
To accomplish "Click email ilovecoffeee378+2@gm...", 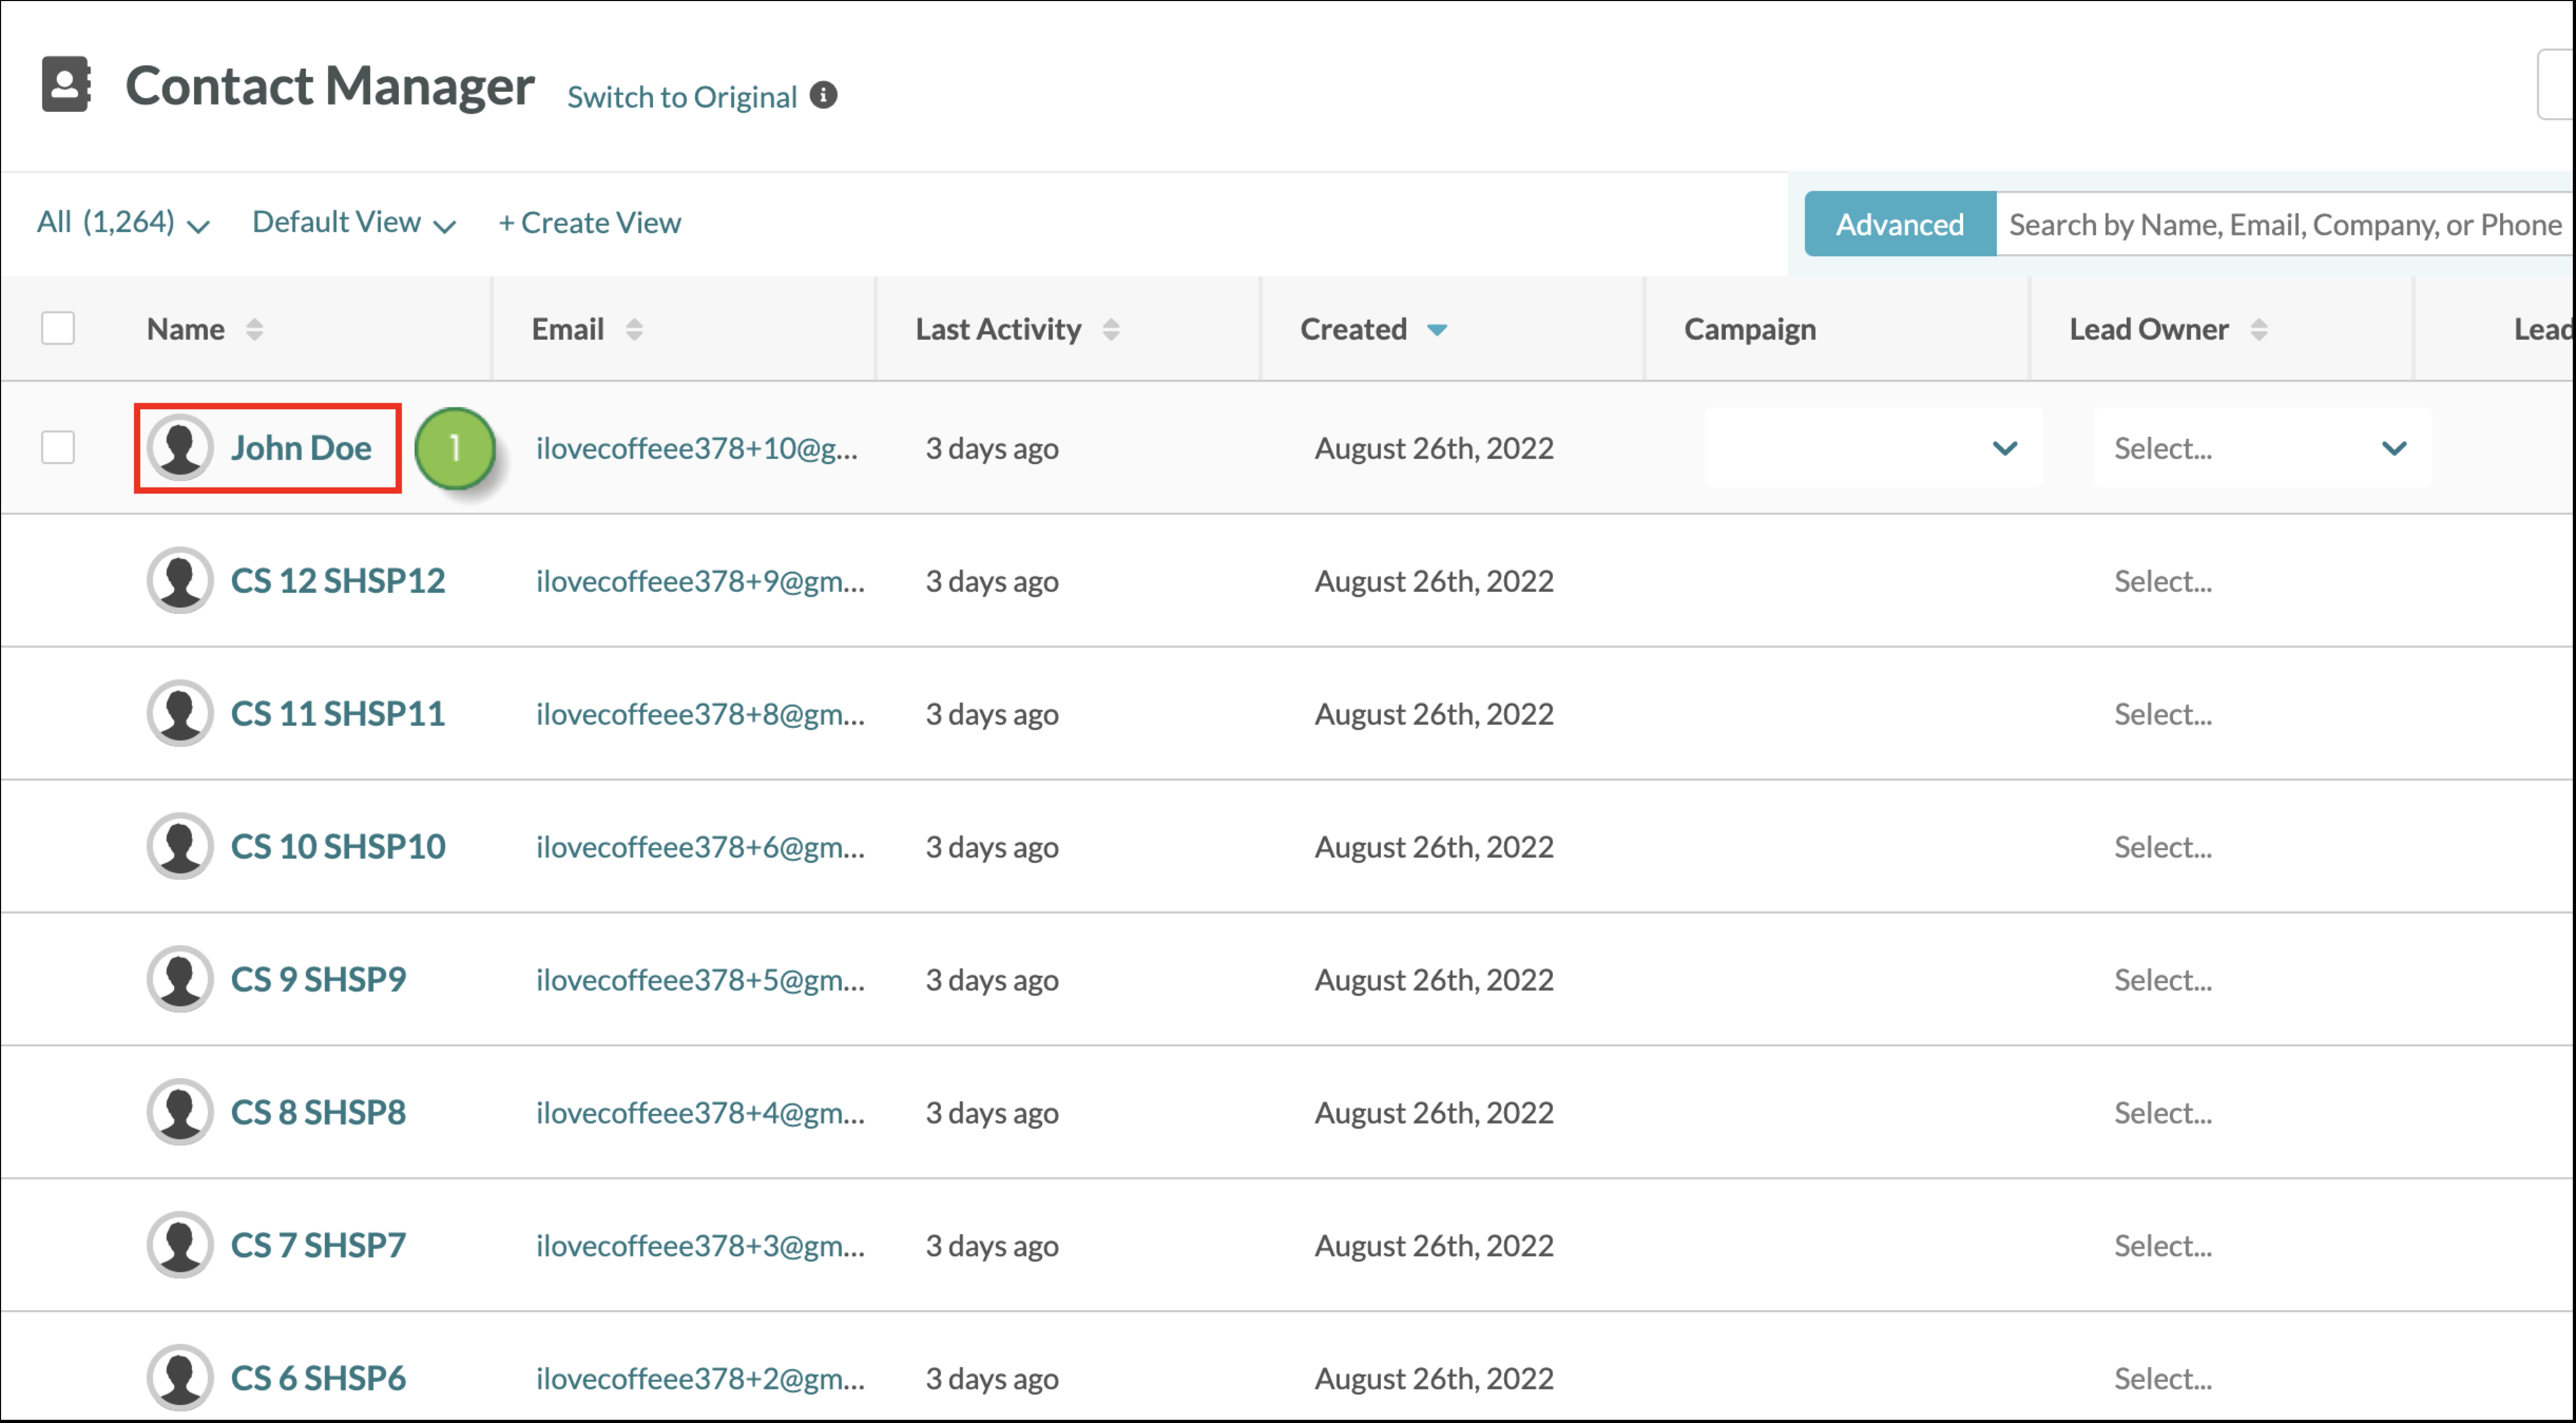I will (700, 1380).
